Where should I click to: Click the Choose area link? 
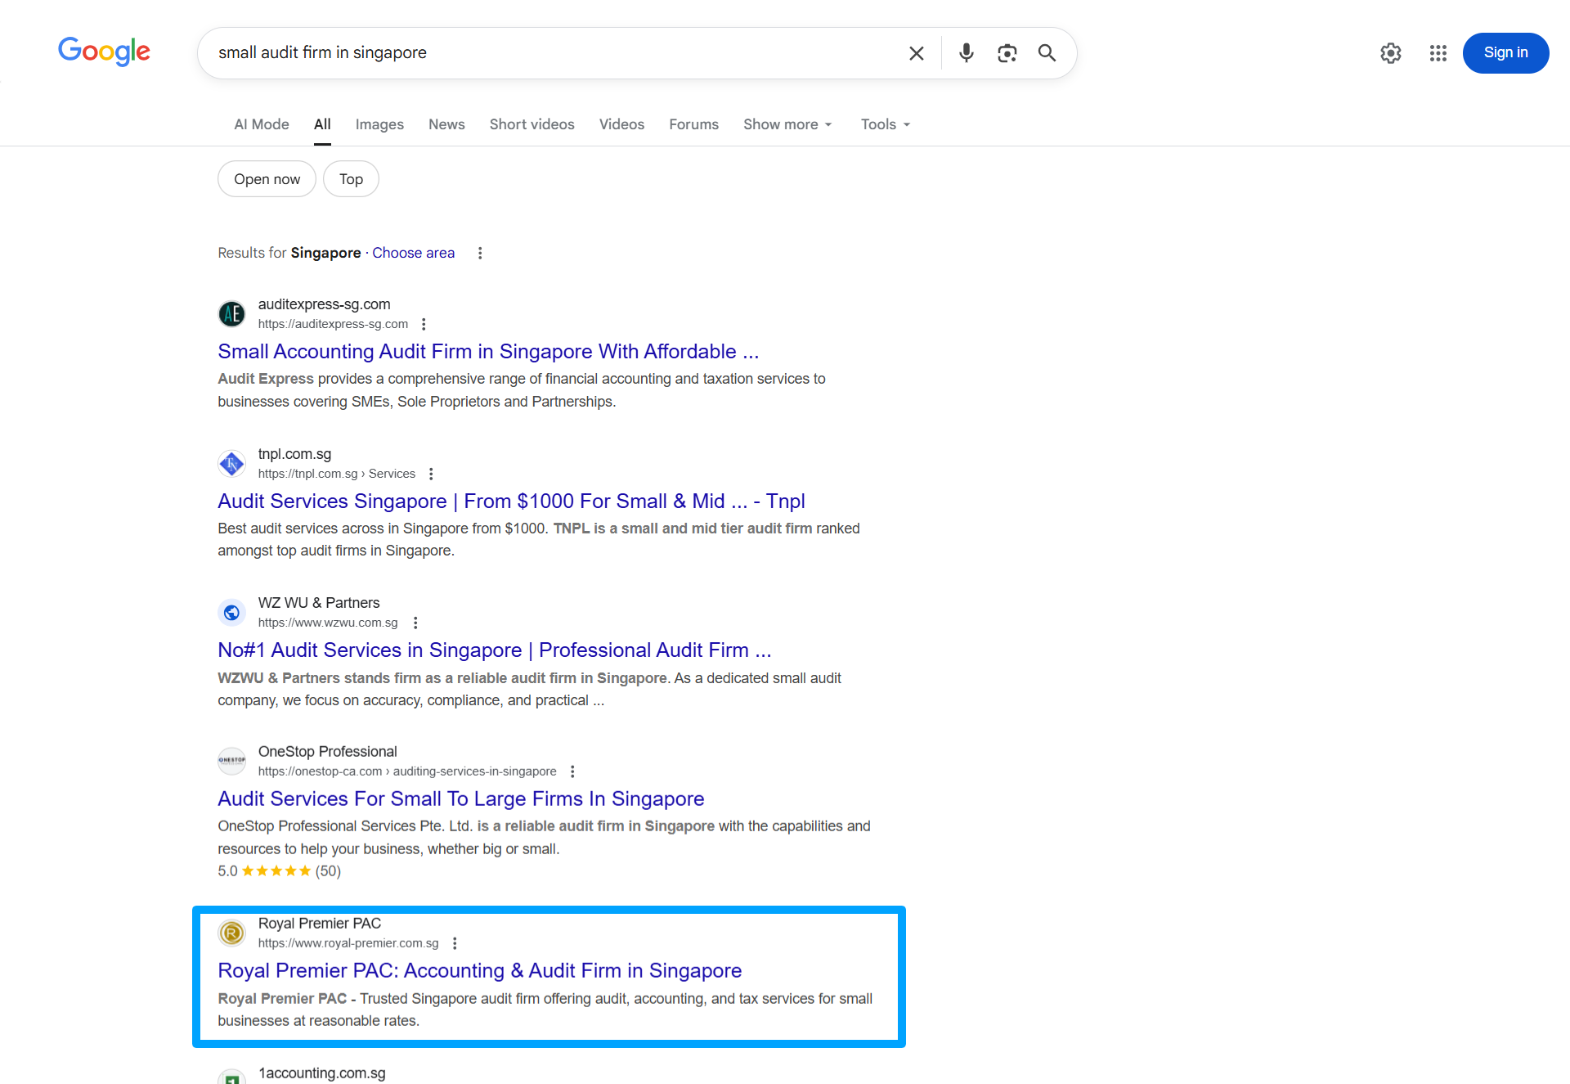click(413, 253)
